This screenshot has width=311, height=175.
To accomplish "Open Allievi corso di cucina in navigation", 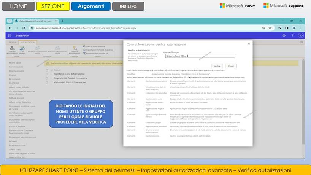I will [x=20, y=102].
